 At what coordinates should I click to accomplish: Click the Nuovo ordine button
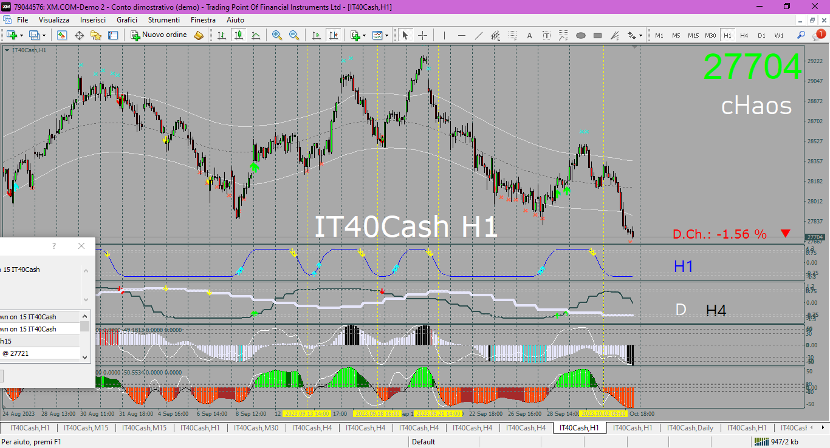coord(159,35)
